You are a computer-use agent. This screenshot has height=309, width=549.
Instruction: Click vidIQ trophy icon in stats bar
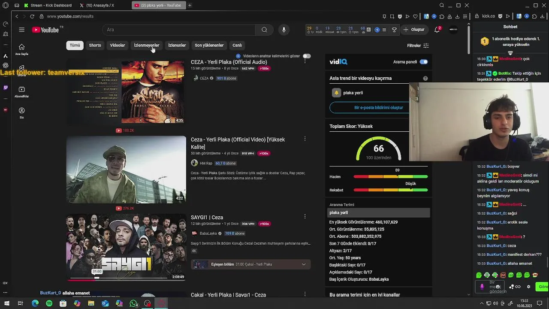pyautogui.click(x=394, y=30)
